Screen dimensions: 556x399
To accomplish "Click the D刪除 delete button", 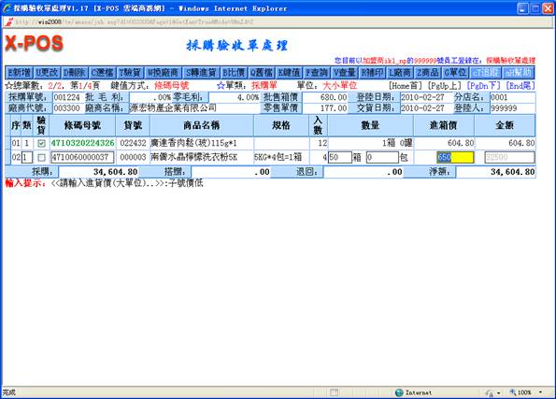I will click(74, 73).
